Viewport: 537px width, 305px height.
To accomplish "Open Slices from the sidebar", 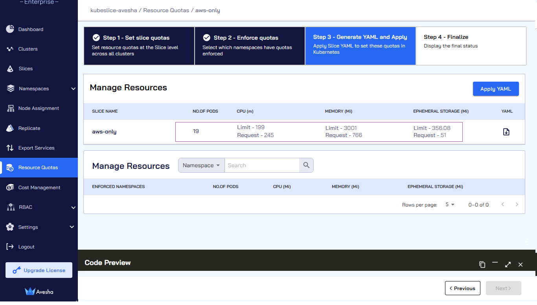I will 26,69.
